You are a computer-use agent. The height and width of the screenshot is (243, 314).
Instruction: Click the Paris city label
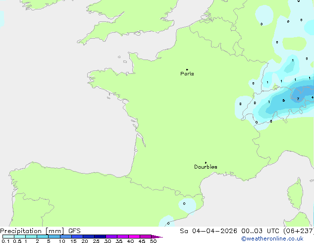[x=187, y=74]
